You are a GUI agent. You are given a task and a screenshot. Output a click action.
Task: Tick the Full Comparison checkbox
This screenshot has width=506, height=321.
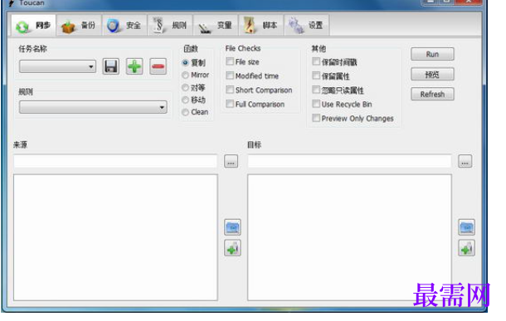[230, 104]
